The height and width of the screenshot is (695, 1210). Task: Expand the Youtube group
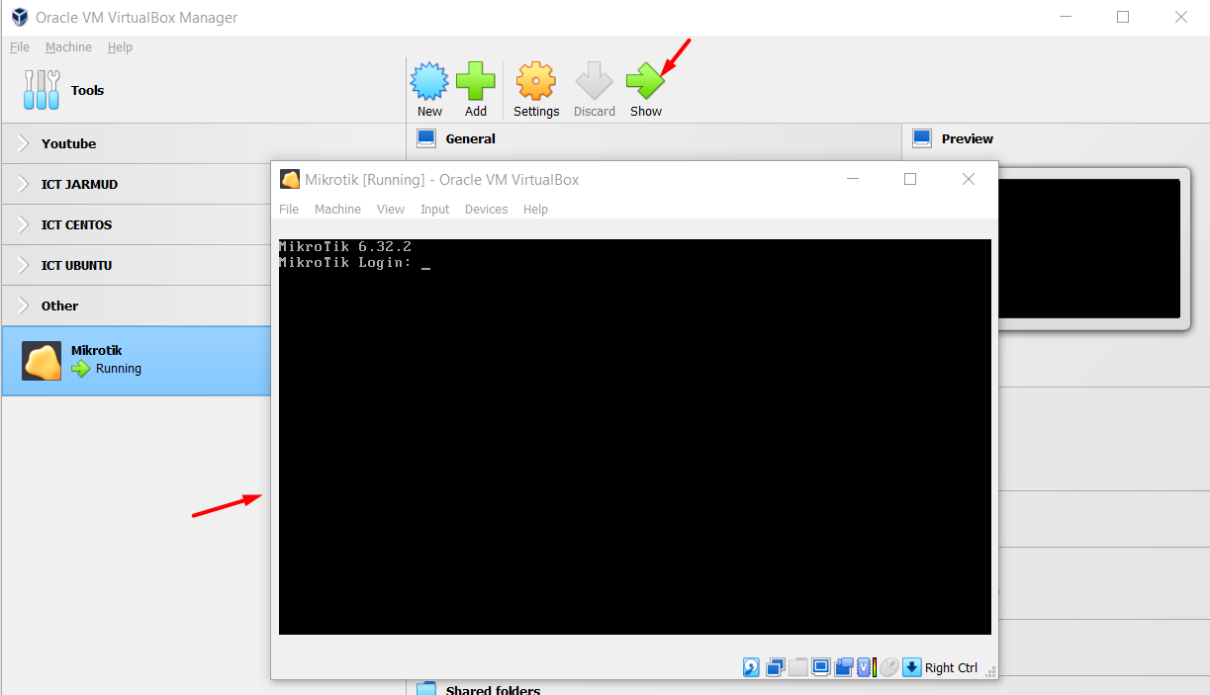[69, 143]
